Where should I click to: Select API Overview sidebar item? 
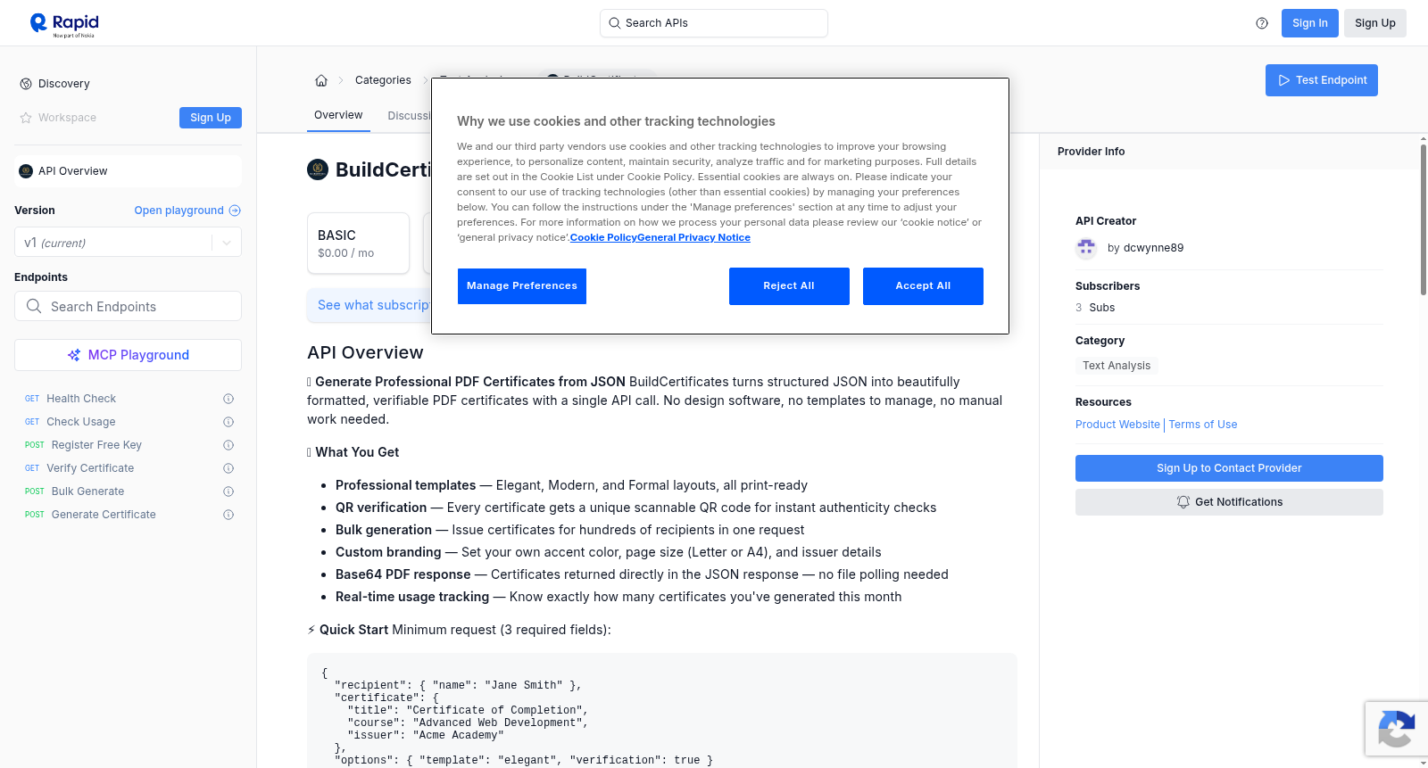128,171
